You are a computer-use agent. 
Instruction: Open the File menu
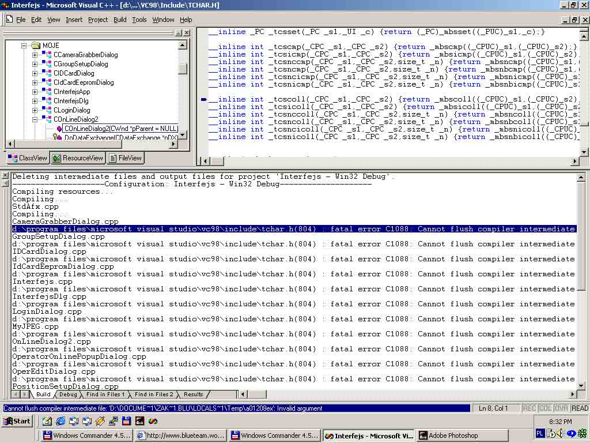coord(21,20)
